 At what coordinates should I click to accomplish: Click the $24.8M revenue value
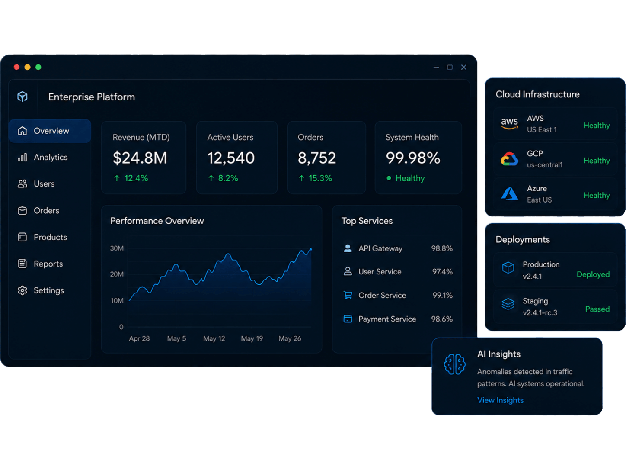click(x=140, y=158)
